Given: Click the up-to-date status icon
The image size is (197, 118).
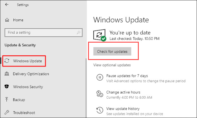Looking at the screenshot, I should (x=100, y=35).
